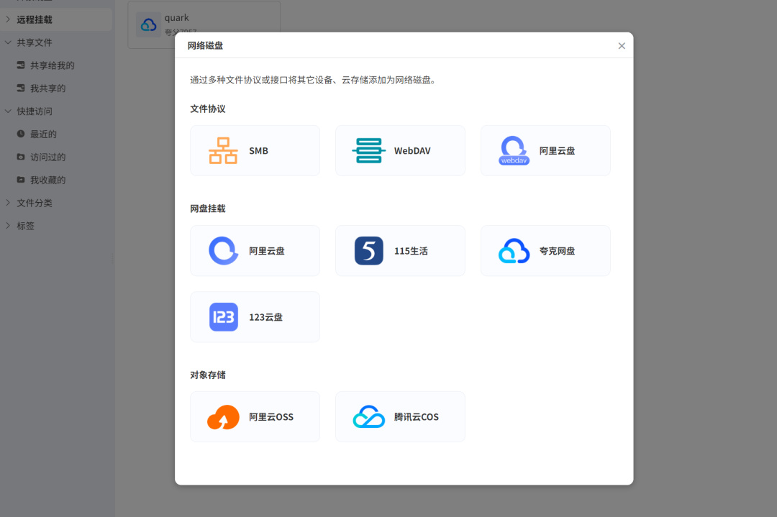This screenshot has width=777, height=517.
Task: Choose the 腾讯云COS label
Action: pyautogui.click(x=417, y=417)
